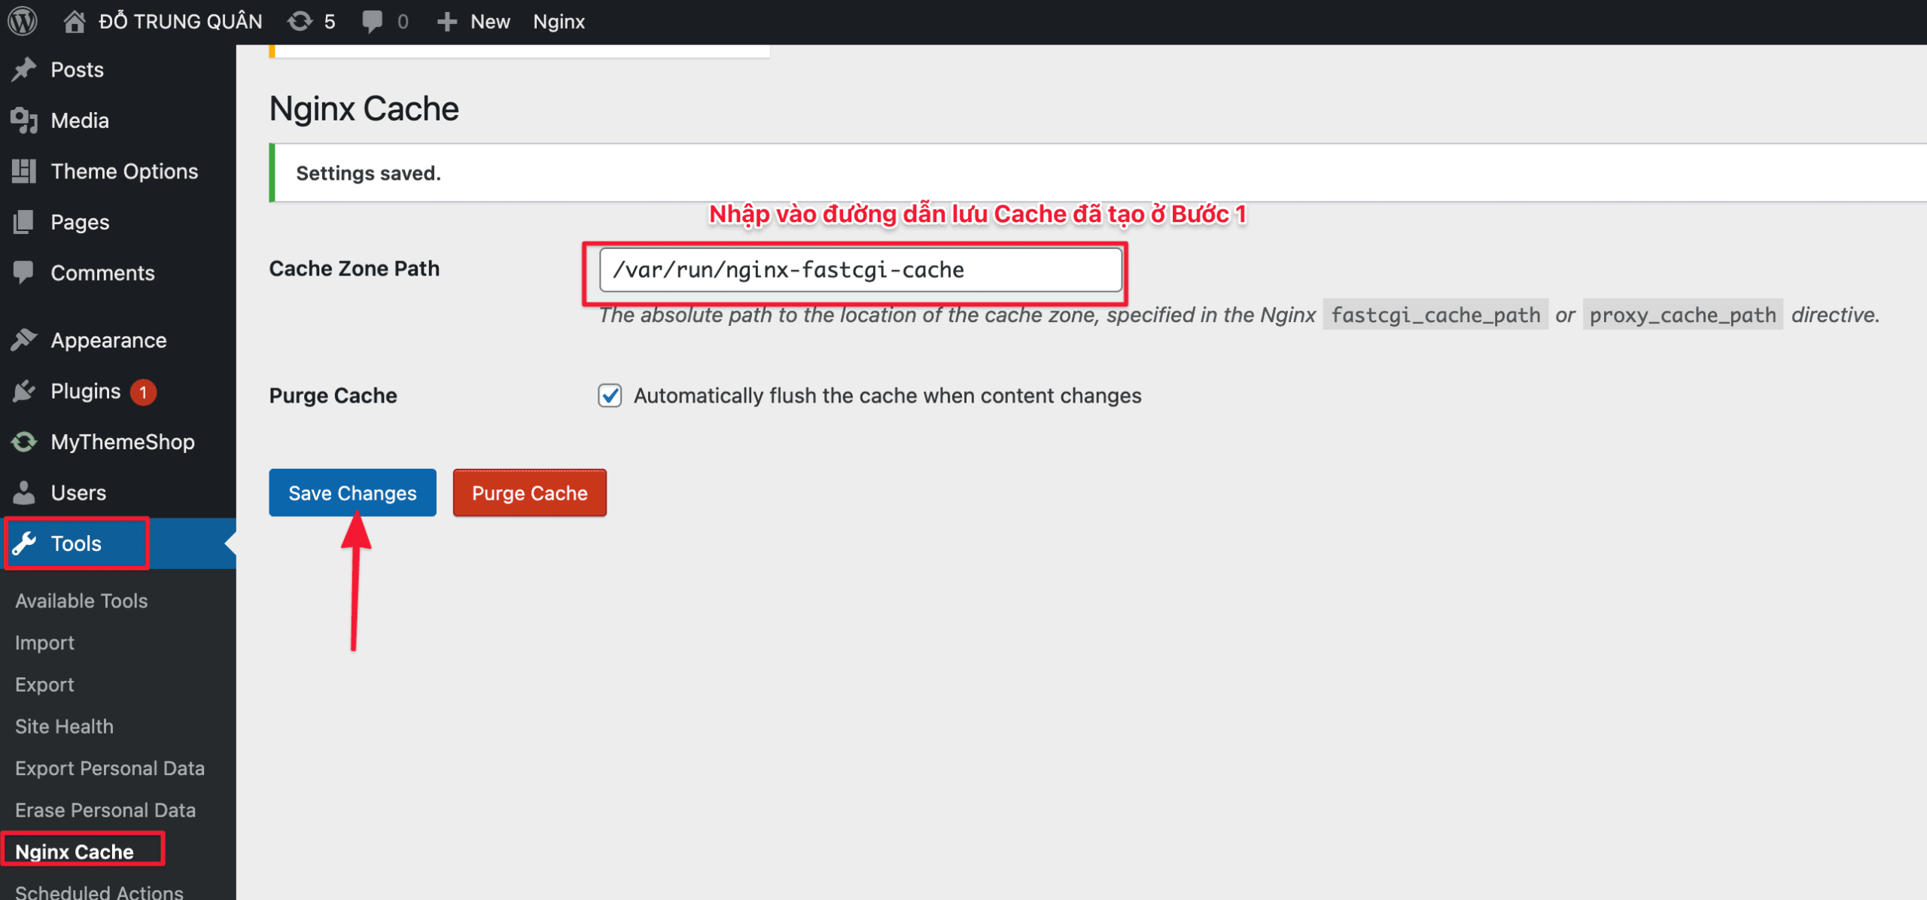Open the Users person icon
Image resolution: width=1927 pixels, height=900 pixels.
(x=23, y=492)
